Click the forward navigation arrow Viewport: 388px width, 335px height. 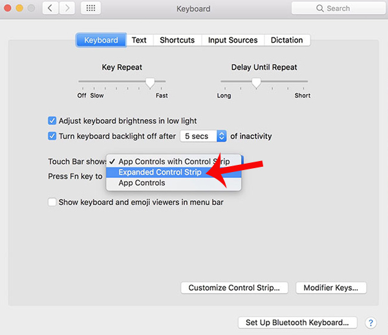click(68, 8)
